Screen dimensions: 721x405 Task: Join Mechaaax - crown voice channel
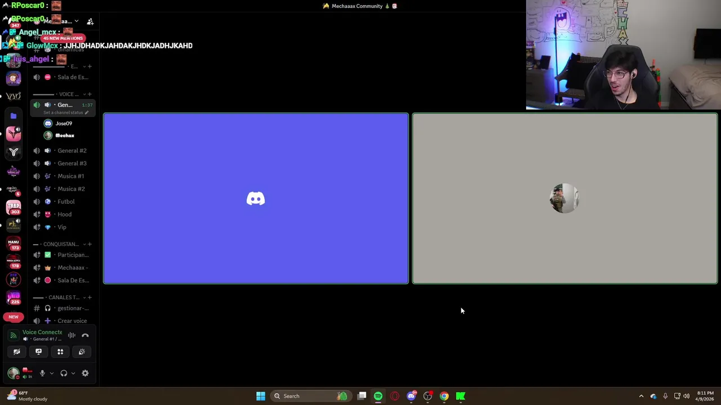[63, 268]
